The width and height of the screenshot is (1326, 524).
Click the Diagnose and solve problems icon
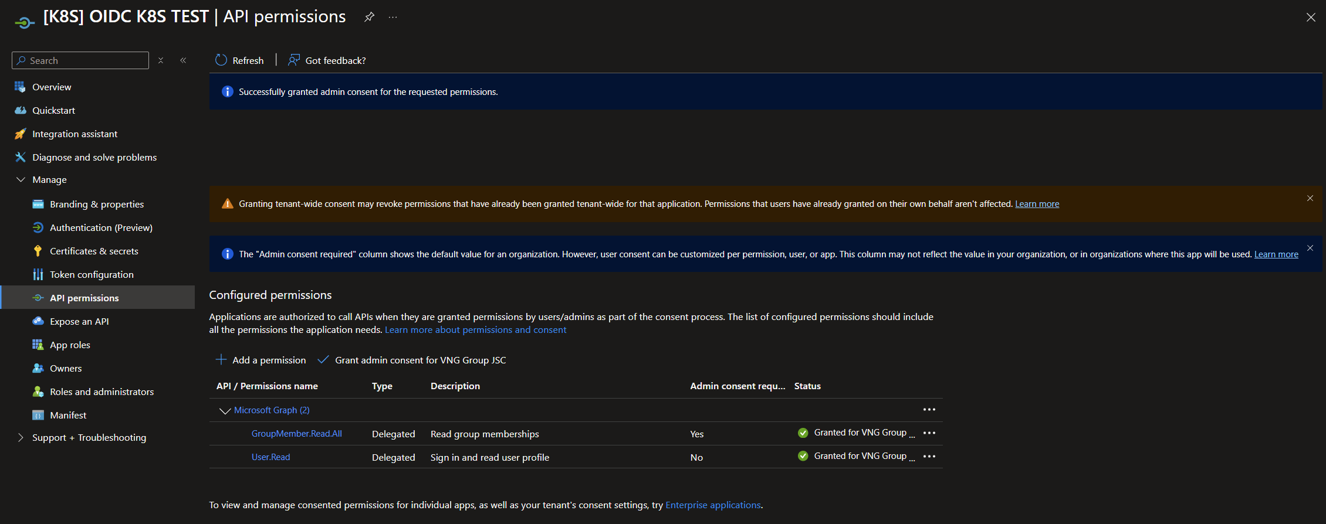pyautogui.click(x=20, y=157)
